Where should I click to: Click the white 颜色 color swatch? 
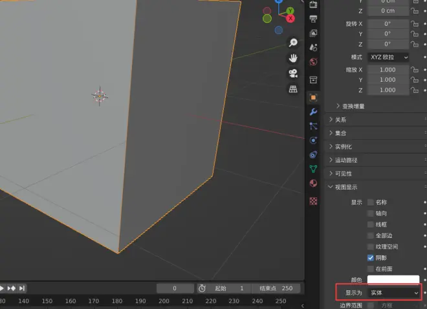pyautogui.click(x=393, y=279)
